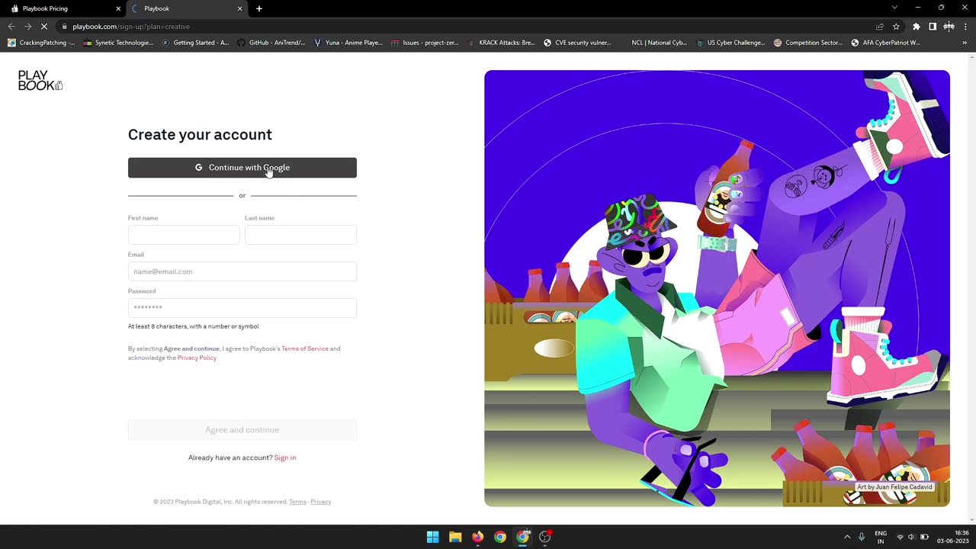Click the 'Create your account' heading
This screenshot has width=976, height=549.
tap(200, 134)
